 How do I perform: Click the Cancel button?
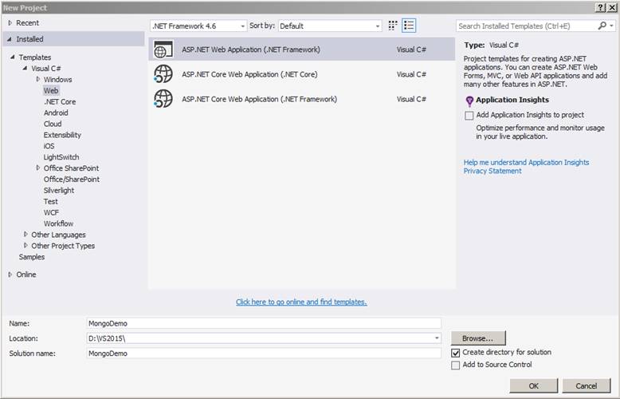(586, 385)
